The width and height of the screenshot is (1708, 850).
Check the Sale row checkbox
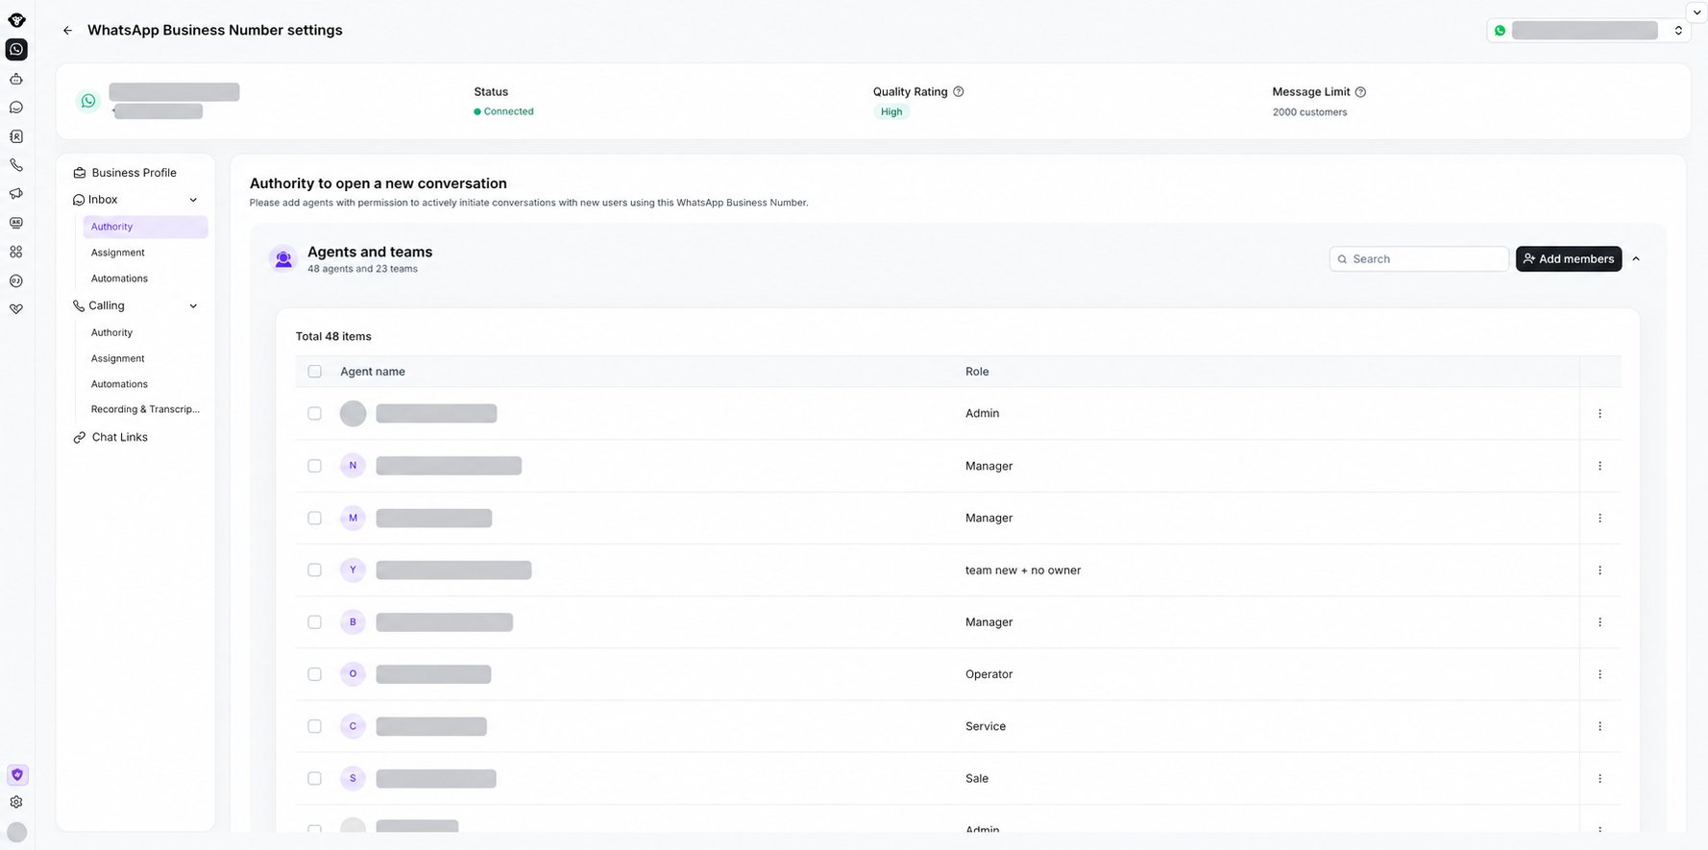pos(314,778)
